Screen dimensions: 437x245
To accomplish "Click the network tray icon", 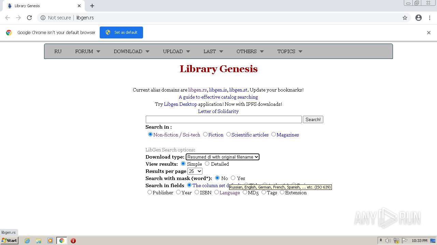I will (396, 241).
